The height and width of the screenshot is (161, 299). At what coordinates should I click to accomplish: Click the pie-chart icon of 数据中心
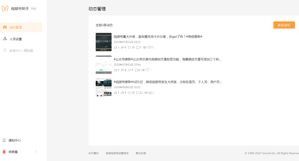4,50
